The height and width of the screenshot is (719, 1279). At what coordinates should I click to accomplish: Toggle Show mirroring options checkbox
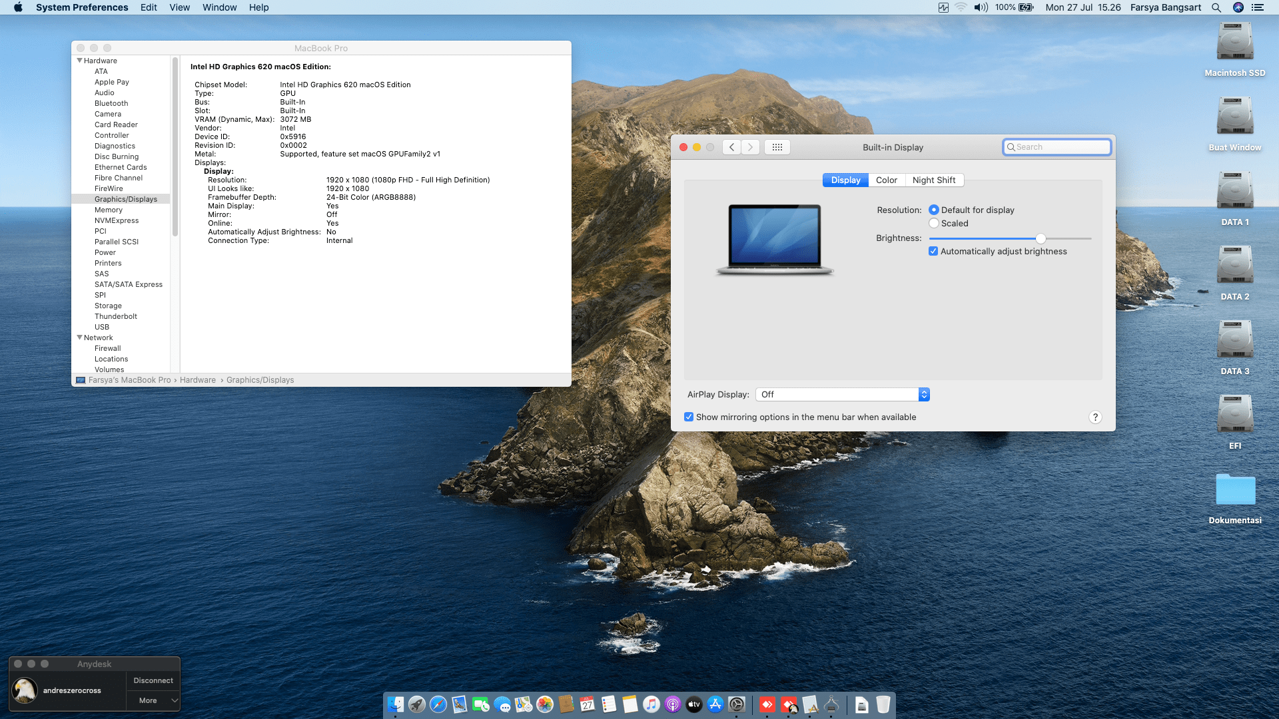coord(689,417)
